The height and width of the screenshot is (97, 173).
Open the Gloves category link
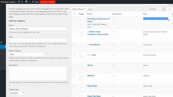(x=90, y=65)
